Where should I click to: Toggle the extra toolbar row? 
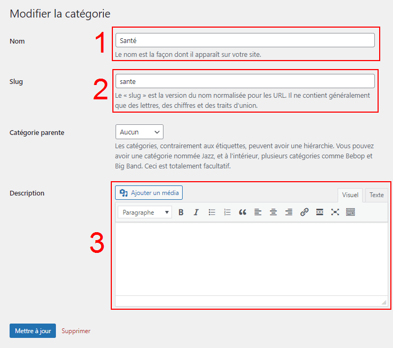[350, 212]
